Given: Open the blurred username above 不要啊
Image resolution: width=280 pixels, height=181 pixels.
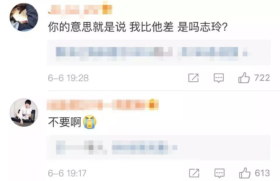Looking at the screenshot, I should click(x=103, y=105).
